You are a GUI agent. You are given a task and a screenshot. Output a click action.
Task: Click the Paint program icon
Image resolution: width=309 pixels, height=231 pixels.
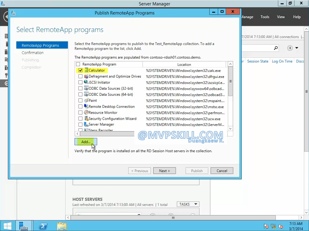click(86, 101)
